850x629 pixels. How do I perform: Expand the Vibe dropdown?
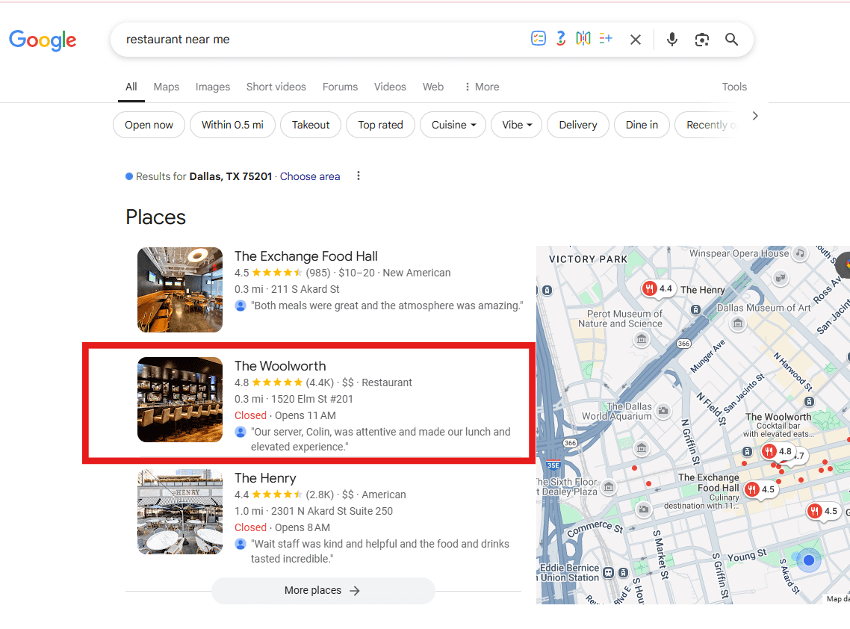pyautogui.click(x=517, y=125)
